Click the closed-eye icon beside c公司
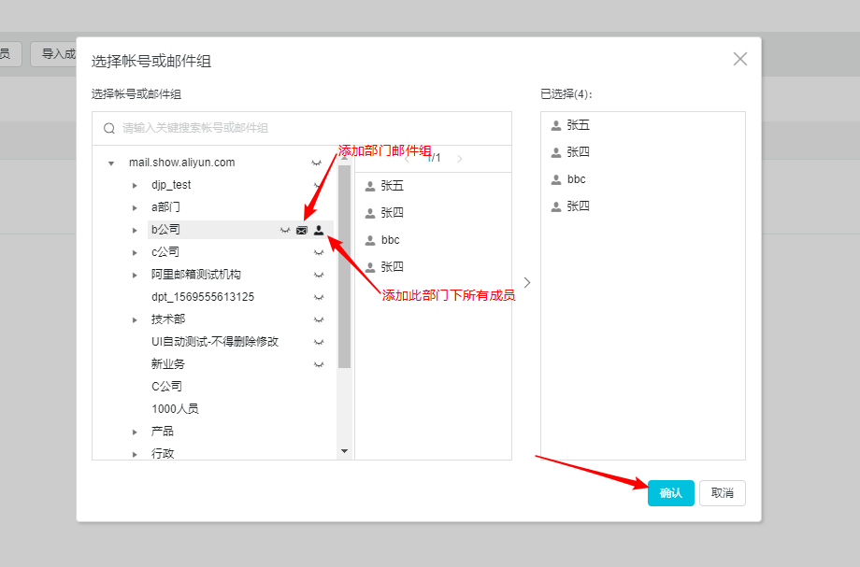 click(x=318, y=252)
